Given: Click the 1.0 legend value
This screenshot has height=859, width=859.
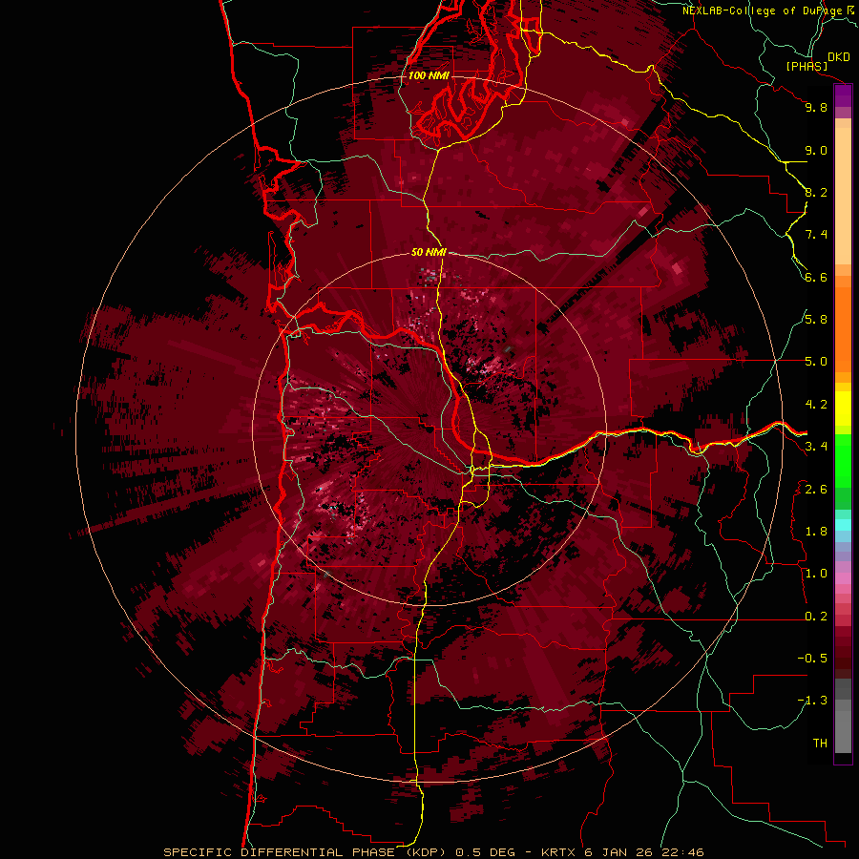Looking at the screenshot, I should click(816, 574).
